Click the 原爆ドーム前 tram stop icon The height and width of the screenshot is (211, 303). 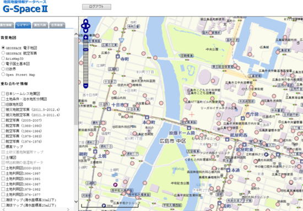189,128
